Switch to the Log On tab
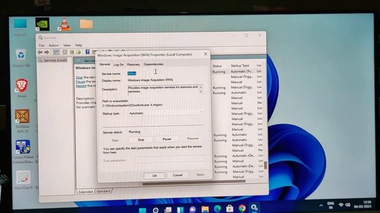 [119, 64]
